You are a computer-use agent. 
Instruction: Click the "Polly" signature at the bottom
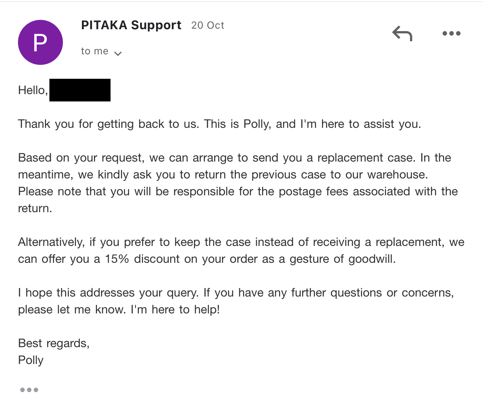click(31, 361)
